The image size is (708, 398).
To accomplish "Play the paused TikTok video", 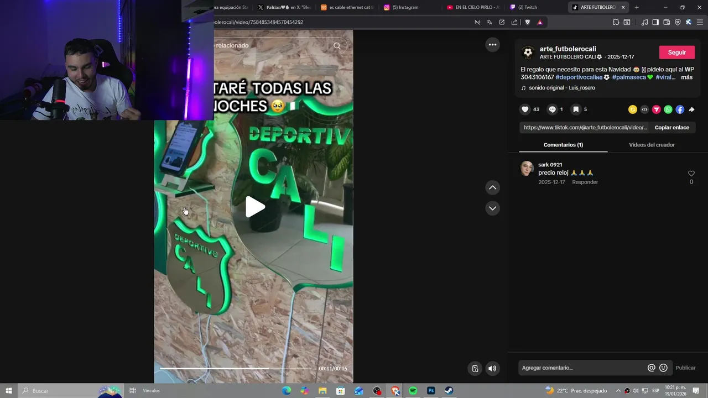I will 255,207.
